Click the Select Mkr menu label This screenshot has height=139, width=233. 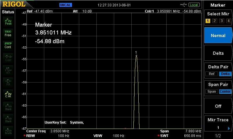(218, 14)
